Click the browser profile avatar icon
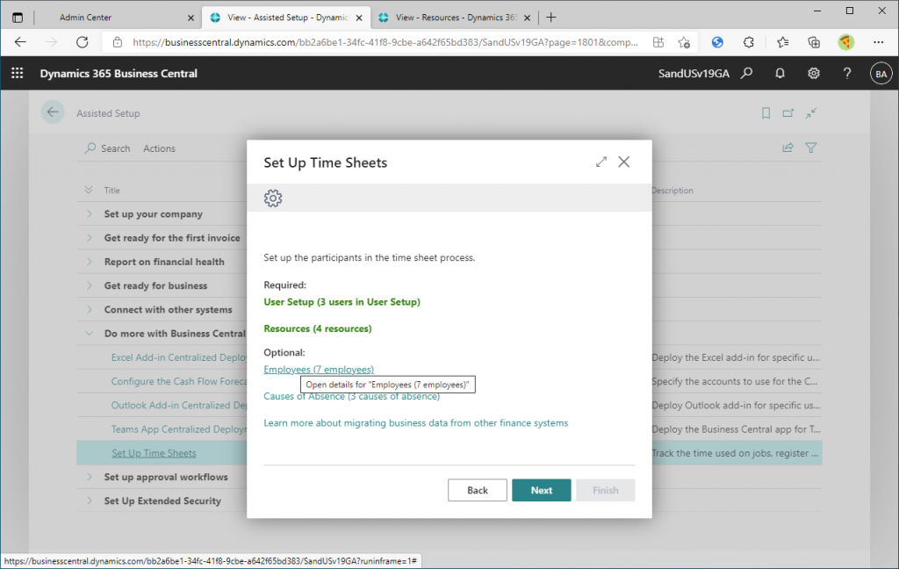The width and height of the screenshot is (899, 569). 845,42
